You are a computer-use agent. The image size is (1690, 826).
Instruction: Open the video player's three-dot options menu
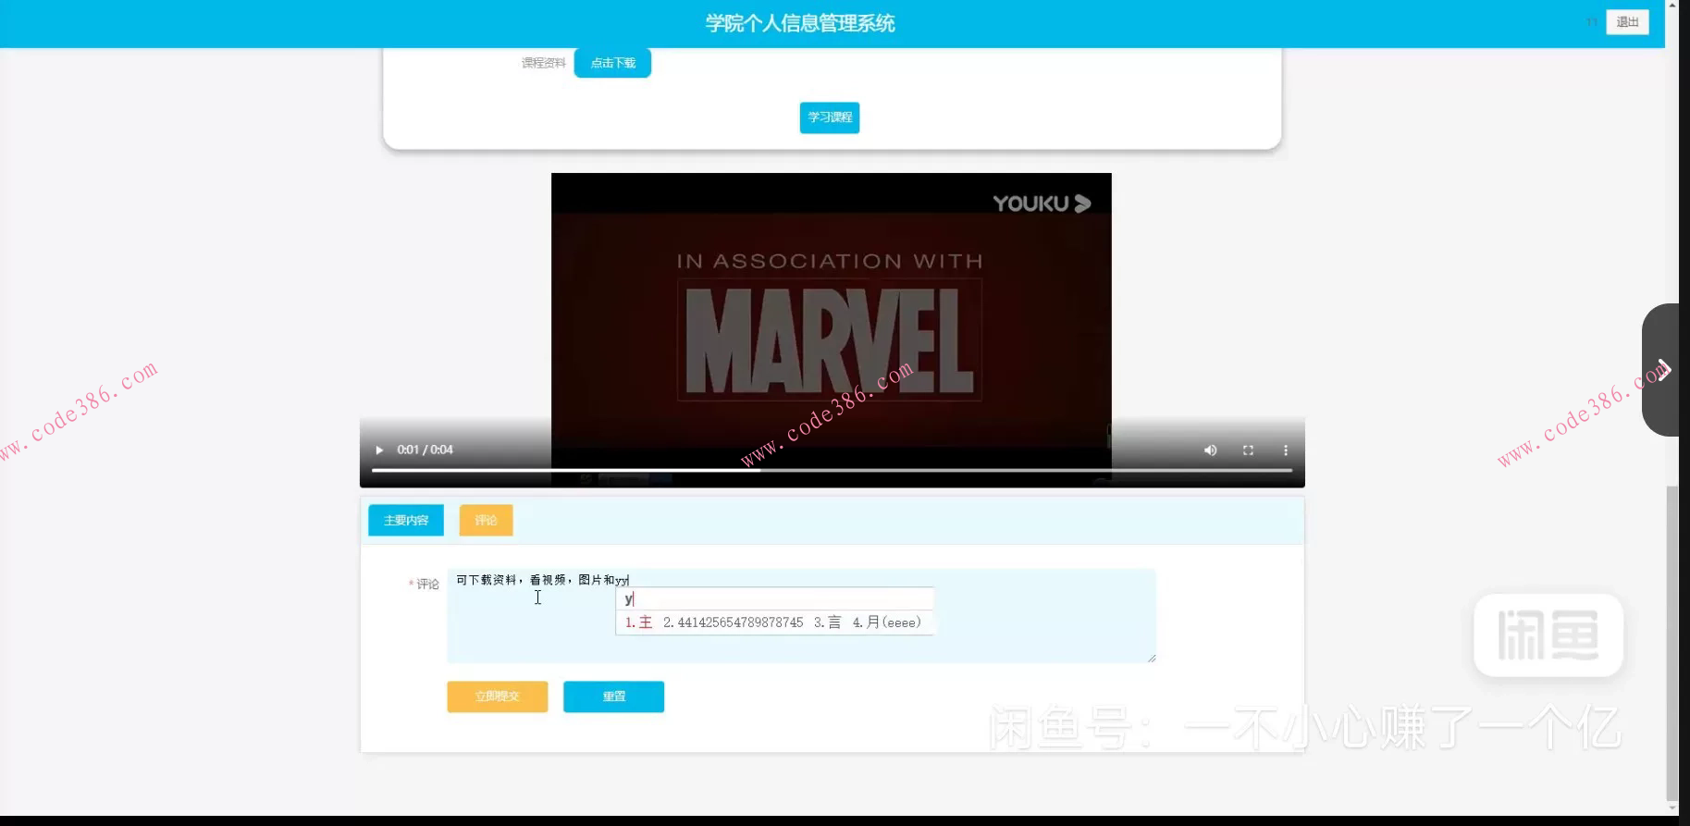point(1286,450)
